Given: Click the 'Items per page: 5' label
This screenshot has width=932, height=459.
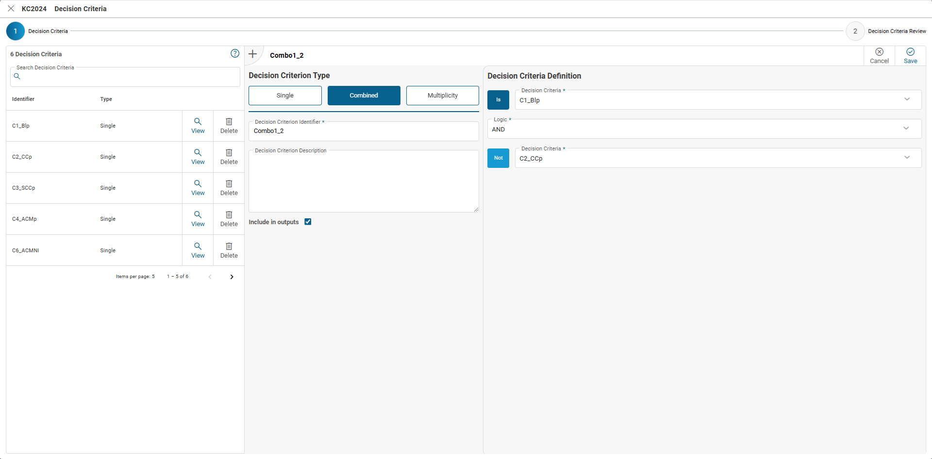Looking at the screenshot, I should (x=135, y=277).
